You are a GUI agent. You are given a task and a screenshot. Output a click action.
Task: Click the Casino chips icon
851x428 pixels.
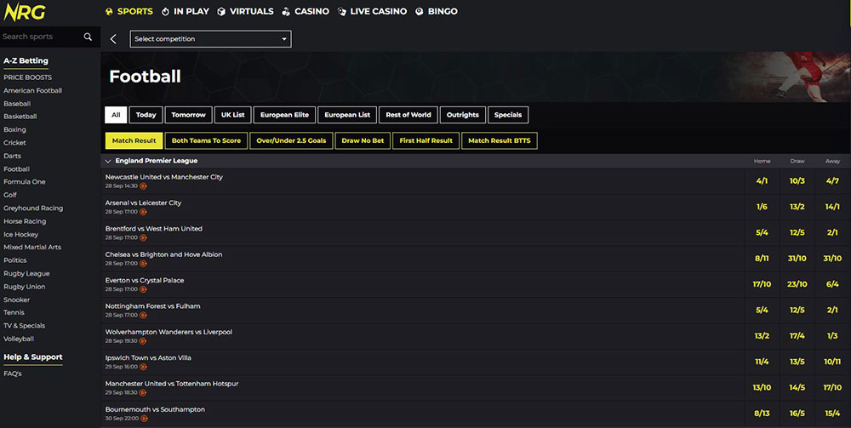point(286,11)
